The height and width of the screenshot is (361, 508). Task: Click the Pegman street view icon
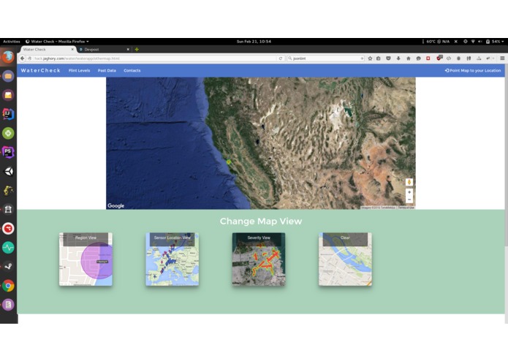coord(409,182)
